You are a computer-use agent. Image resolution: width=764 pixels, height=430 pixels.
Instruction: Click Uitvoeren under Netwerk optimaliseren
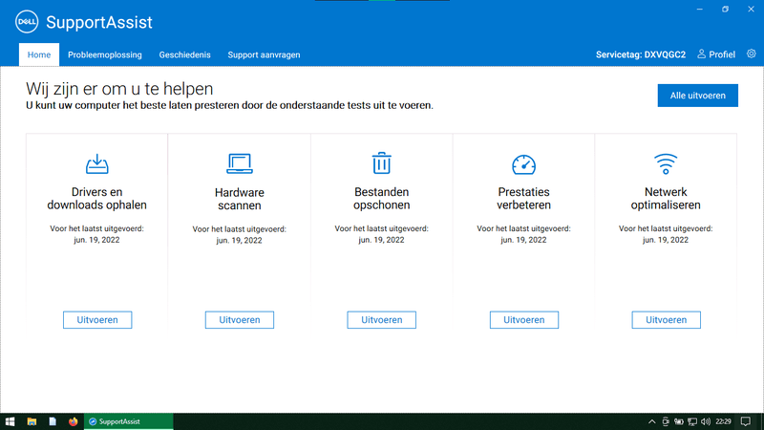pyautogui.click(x=666, y=320)
